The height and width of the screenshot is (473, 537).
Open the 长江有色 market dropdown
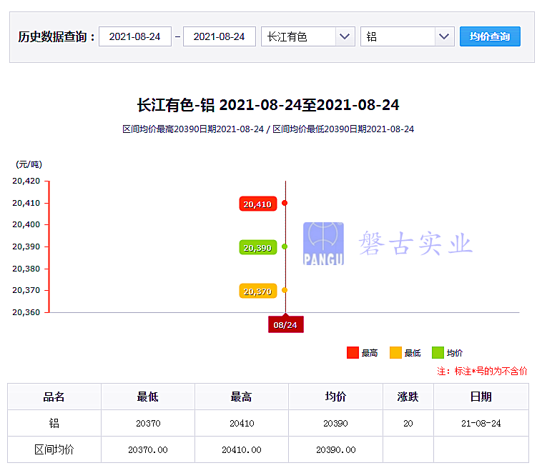308,36
